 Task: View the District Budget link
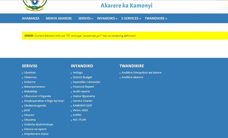click(82, 77)
